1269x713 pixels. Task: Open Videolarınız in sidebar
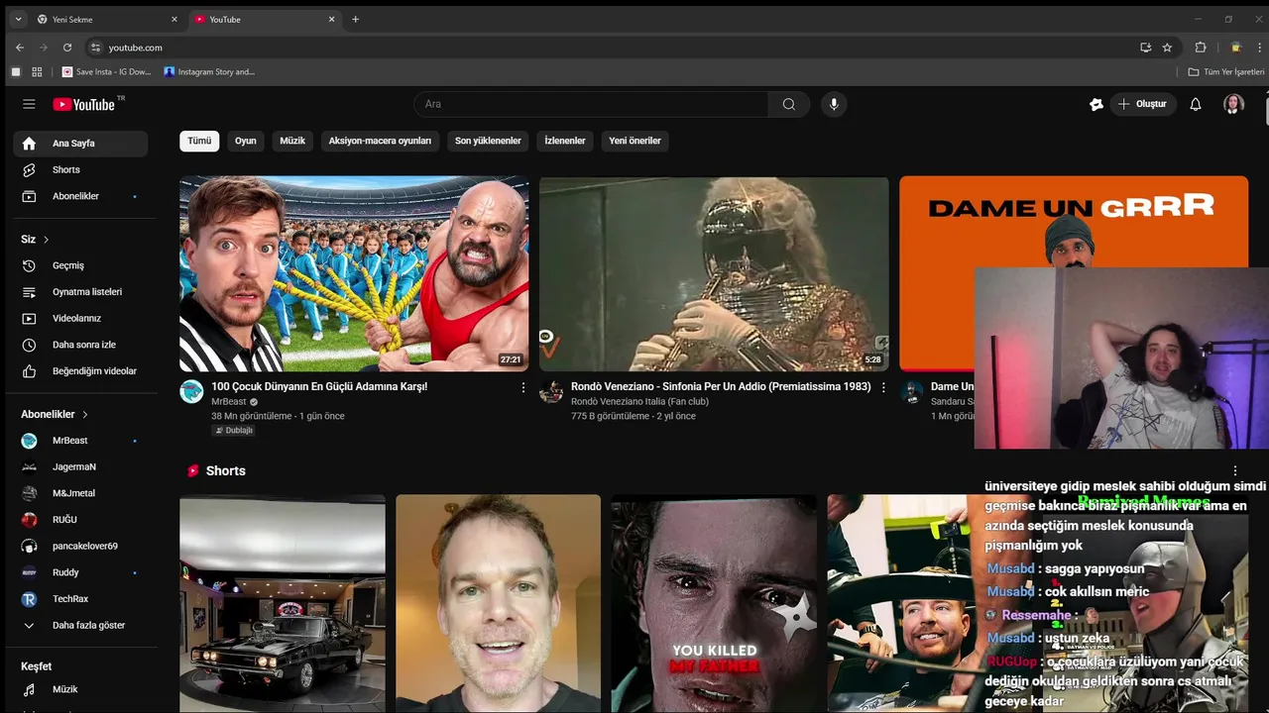point(80,318)
